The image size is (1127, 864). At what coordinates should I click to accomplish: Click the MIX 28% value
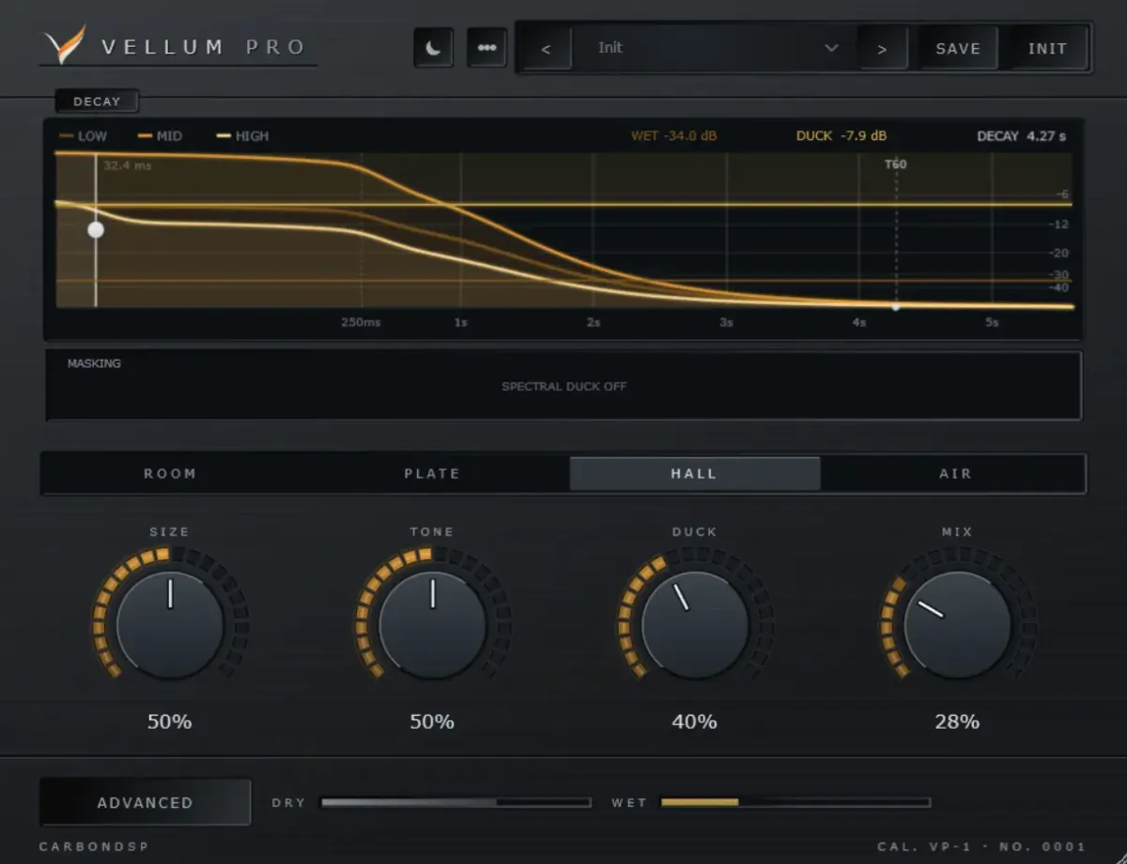point(957,721)
